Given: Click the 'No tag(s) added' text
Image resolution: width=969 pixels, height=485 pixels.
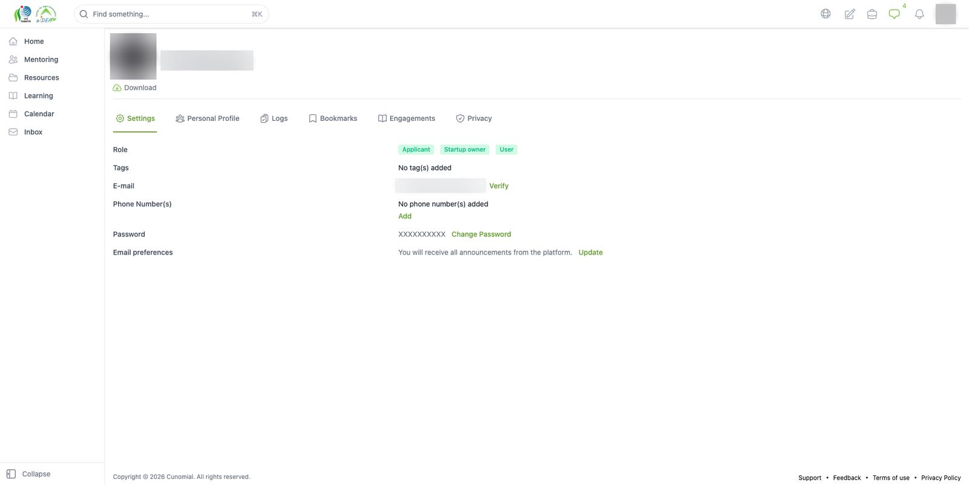Looking at the screenshot, I should coord(425,168).
